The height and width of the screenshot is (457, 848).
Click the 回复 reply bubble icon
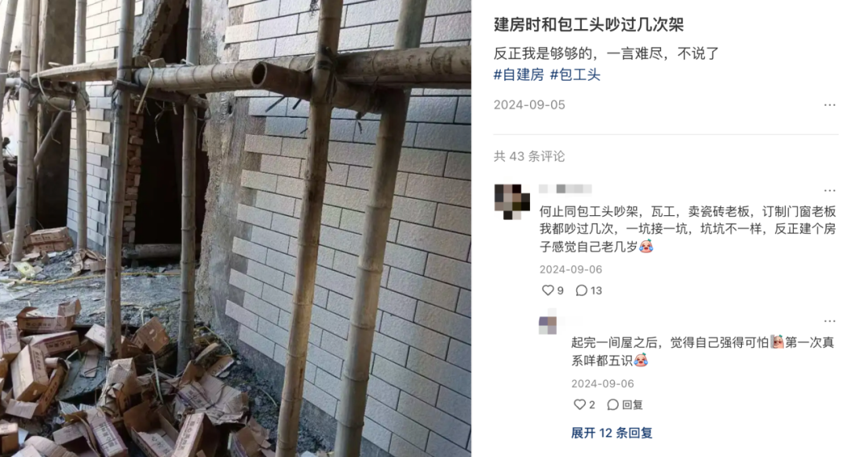coord(612,404)
